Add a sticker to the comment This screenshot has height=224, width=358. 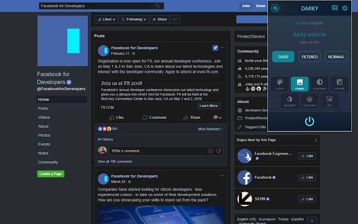pos(219,151)
